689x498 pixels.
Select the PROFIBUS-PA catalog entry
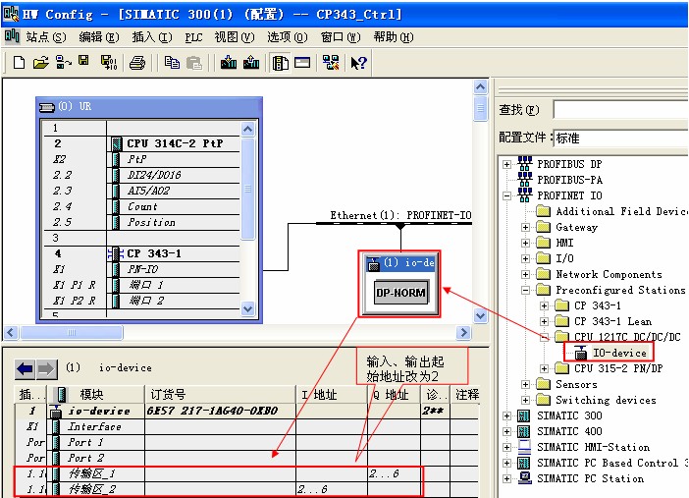pyautogui.click(x=569, y=180)
